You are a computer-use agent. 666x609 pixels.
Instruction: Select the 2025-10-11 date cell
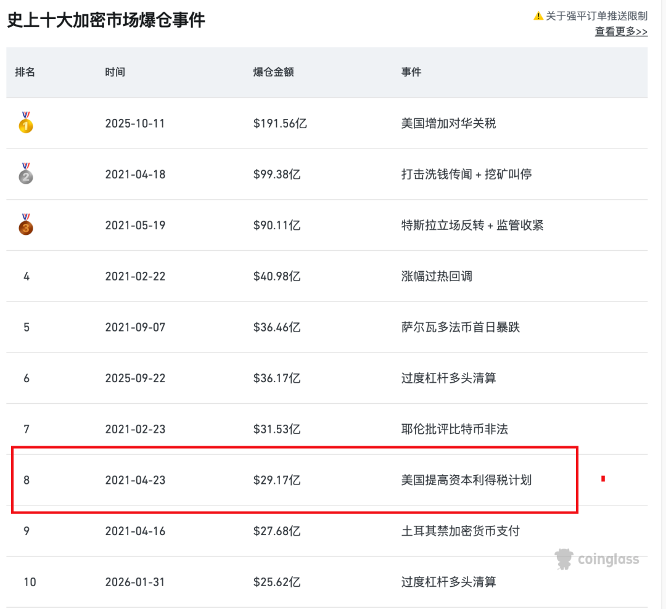click(135, 123)
